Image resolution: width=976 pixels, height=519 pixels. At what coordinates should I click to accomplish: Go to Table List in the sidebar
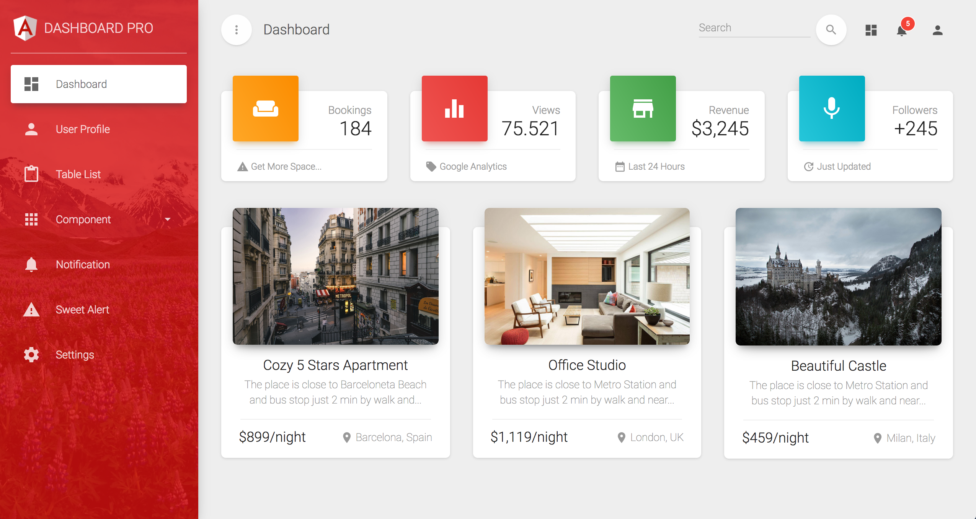click(x=99, y=174)
